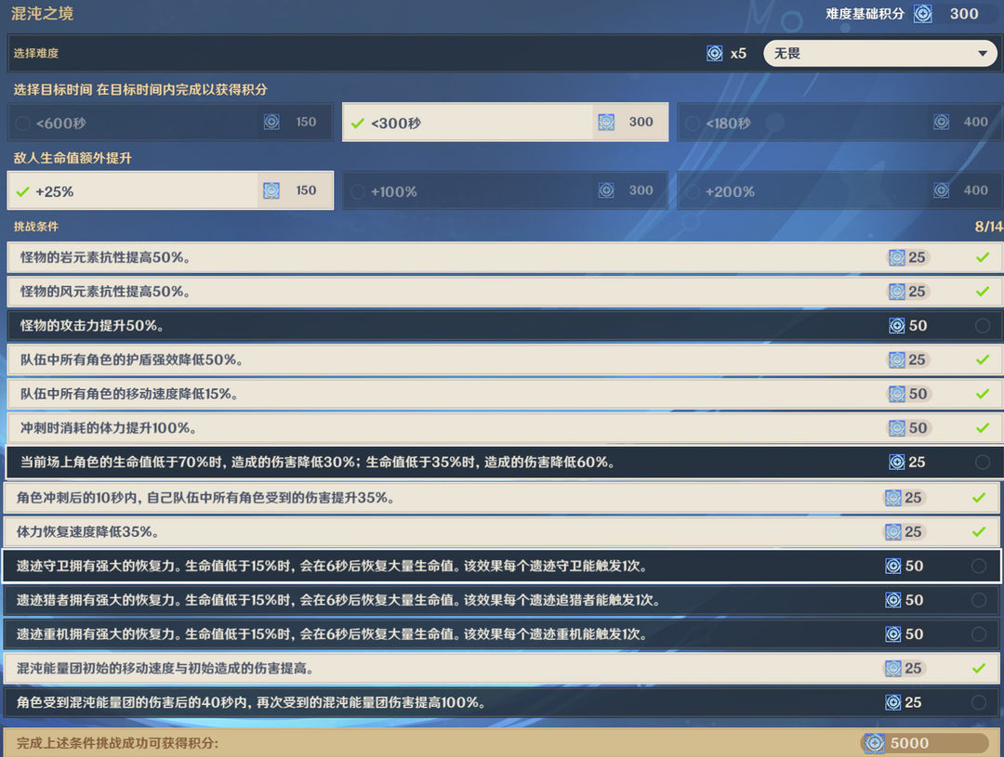Image resolution: width=1004 pixels, height=757 pixels.
Task: Click the 完成上述条件挑战成功可获得积分 label
Action: (118, 743)
